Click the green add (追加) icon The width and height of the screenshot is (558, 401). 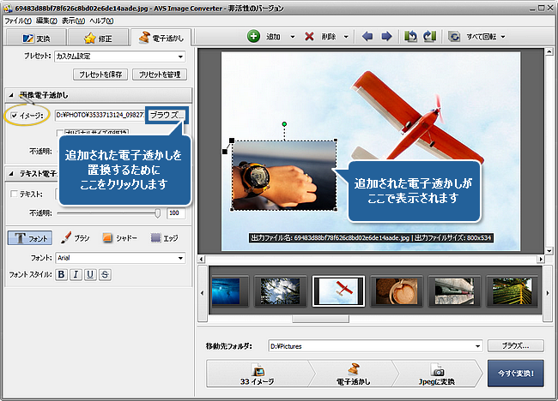(x=253, y=37)
